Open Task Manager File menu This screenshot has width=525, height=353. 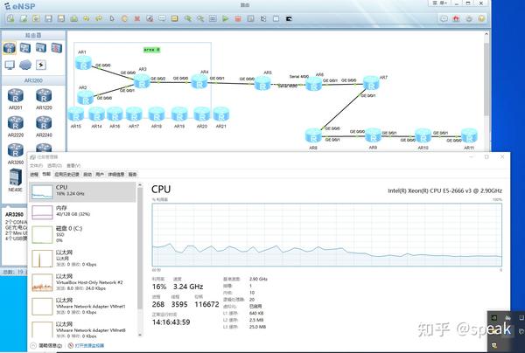tap(36, 165)
